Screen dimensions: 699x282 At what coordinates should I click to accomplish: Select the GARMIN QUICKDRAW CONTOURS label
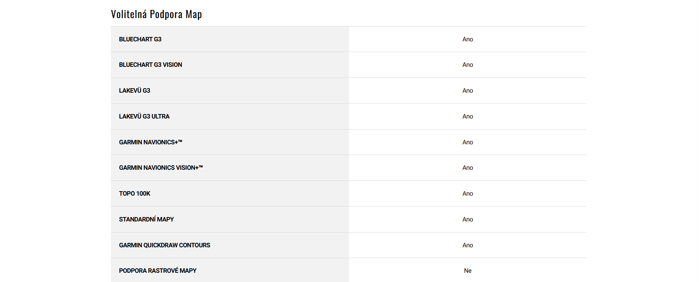click(164, 245)
